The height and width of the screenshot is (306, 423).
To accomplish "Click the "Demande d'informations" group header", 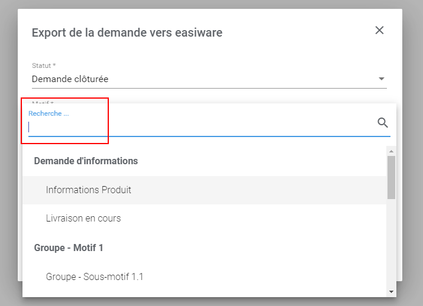I will tap(86, 161).
